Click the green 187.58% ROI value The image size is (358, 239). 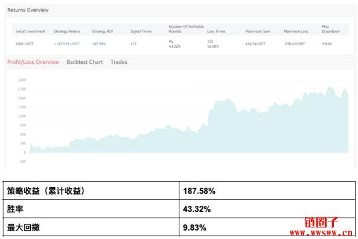point(99,44)
